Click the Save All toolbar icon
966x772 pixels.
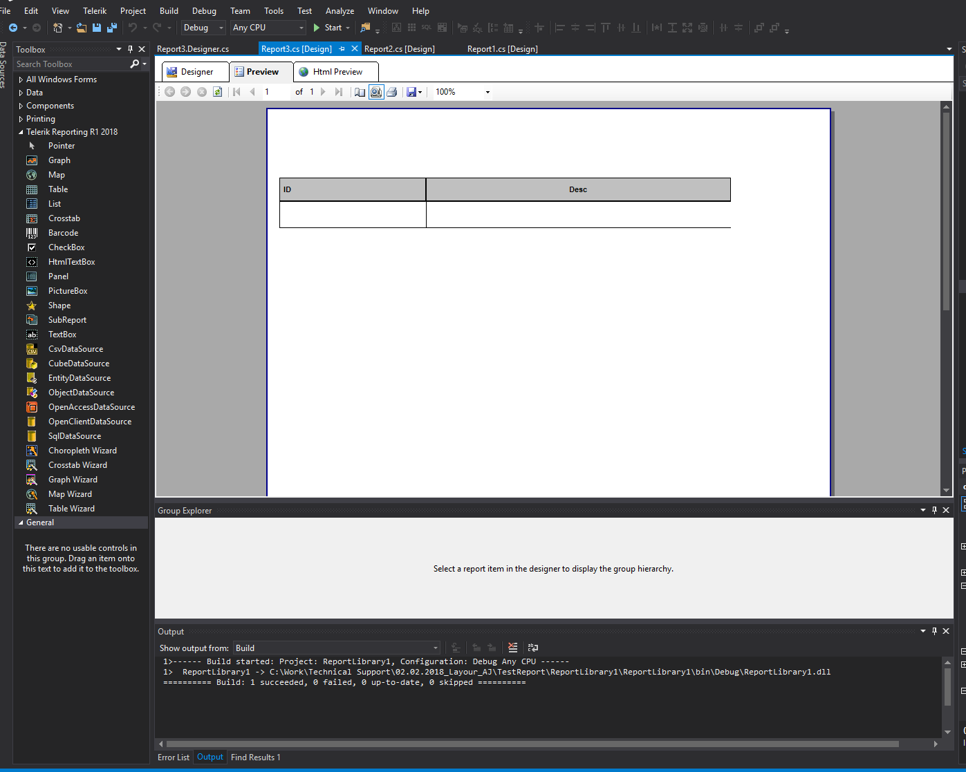(x=111, y=28)
